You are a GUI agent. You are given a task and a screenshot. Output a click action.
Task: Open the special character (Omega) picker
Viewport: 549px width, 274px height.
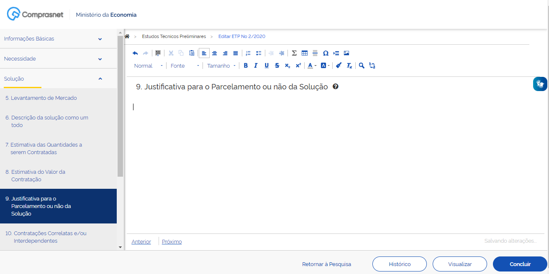tap(326, 53)
